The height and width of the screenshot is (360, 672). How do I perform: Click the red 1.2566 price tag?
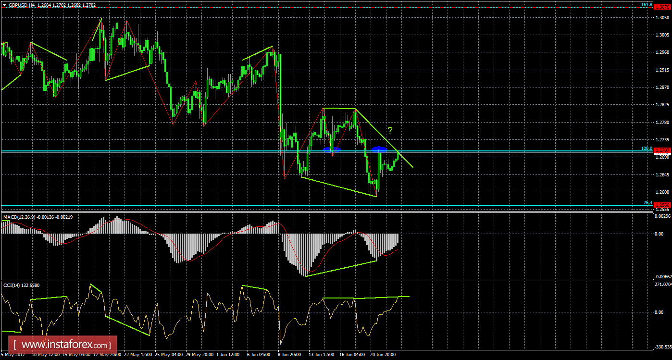662,205
